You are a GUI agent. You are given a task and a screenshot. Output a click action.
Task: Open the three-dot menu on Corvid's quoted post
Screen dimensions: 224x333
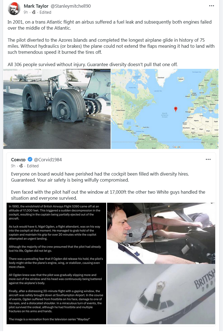(208, 159)
